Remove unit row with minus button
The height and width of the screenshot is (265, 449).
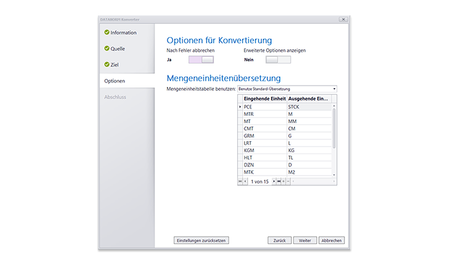pos(288,181)
